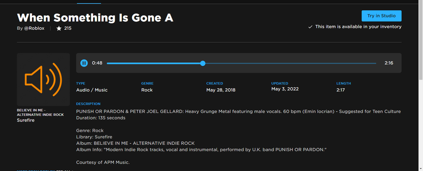Click the orange speaker audio thumbnail
The image size is (423, 171).
point(43,79)
